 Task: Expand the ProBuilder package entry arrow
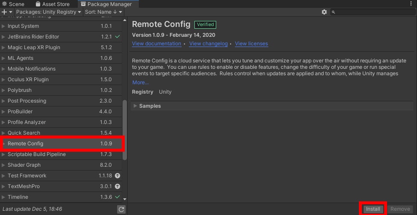(x=3, y=112)
